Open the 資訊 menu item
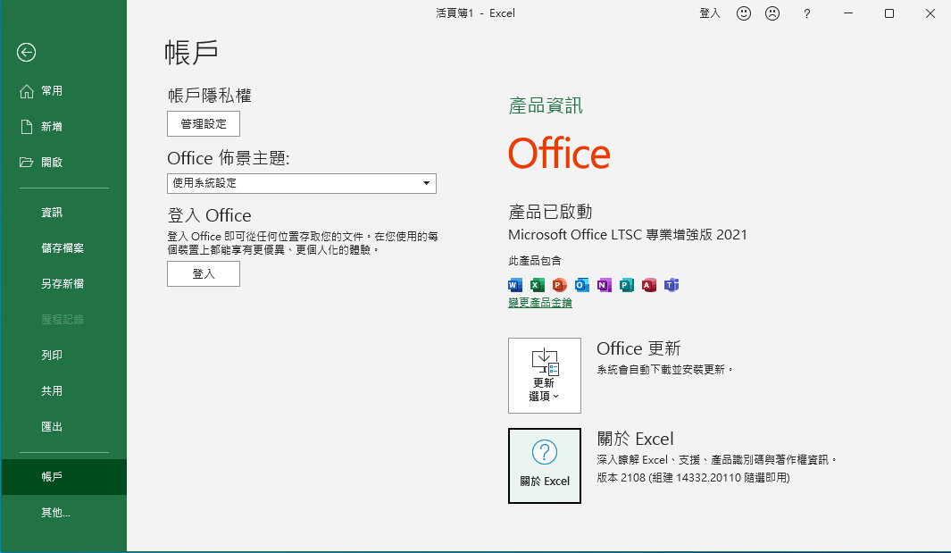This screenshot has width=951, height=553. (63, 213)
